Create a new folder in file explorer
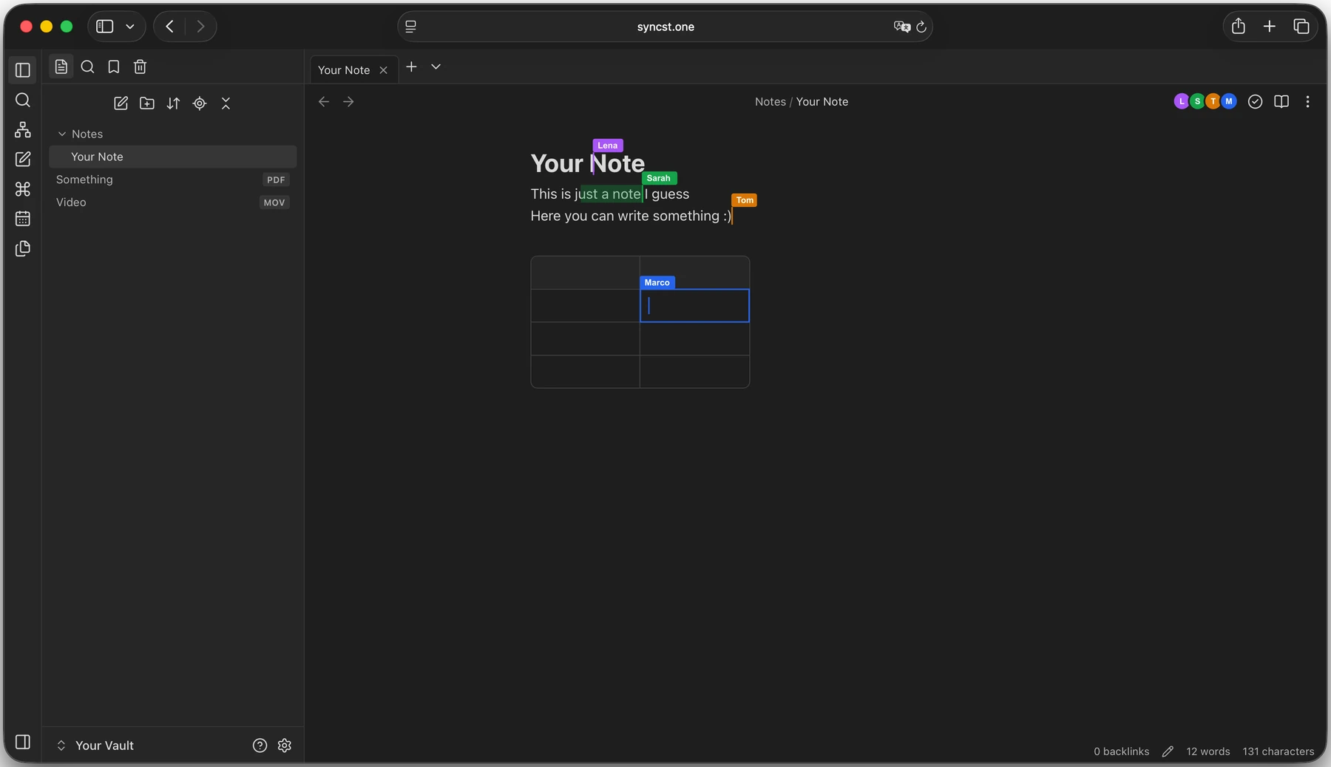 147,103
